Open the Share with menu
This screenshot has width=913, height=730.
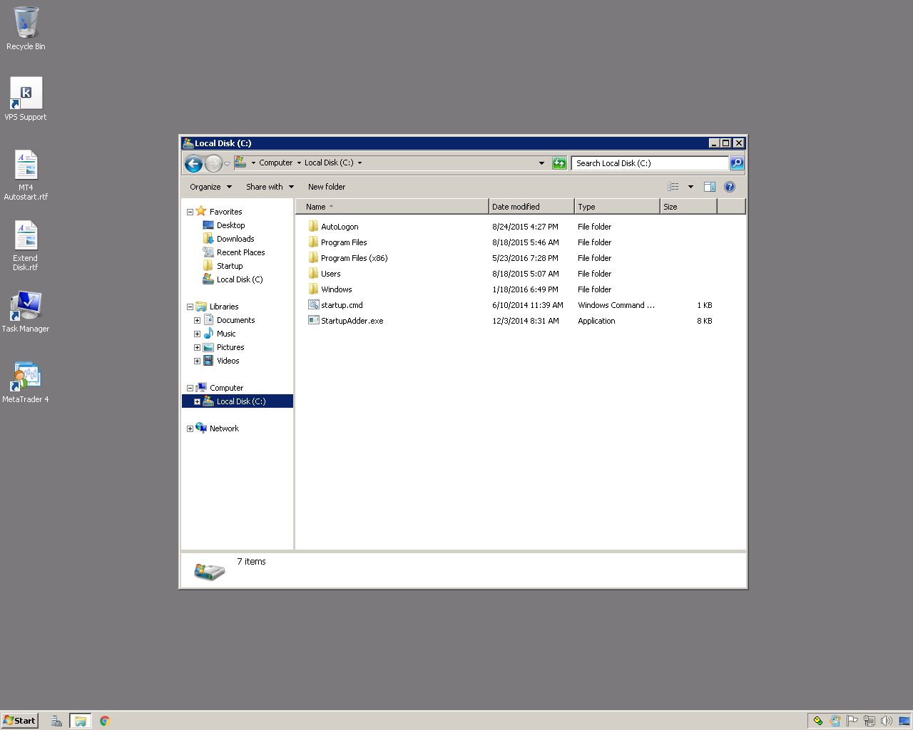click(270, 187)
